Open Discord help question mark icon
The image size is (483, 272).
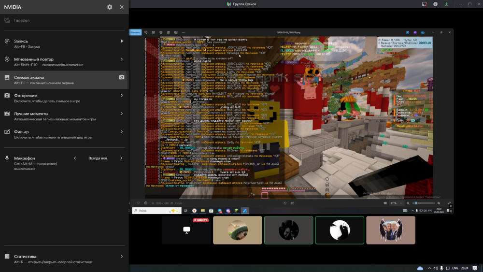coord(435,4)
